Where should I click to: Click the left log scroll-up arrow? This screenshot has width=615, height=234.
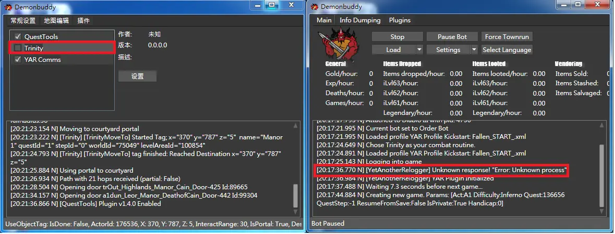pyautogui.click(x=295, y=126)
